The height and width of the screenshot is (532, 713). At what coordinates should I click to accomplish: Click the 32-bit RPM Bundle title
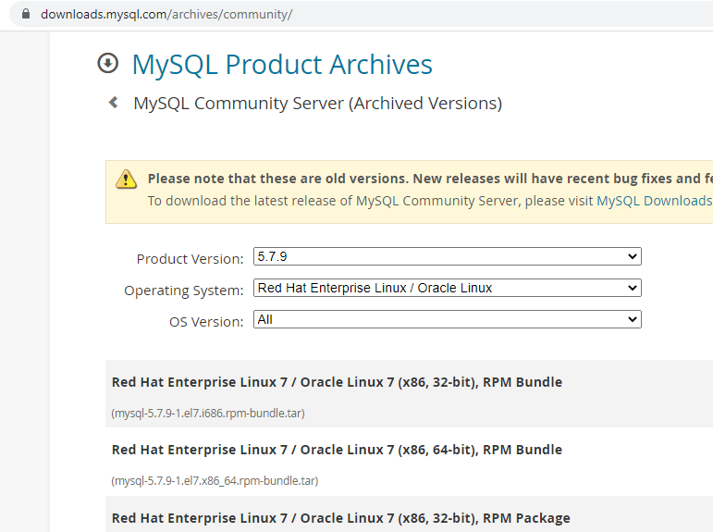click(337, 382)
